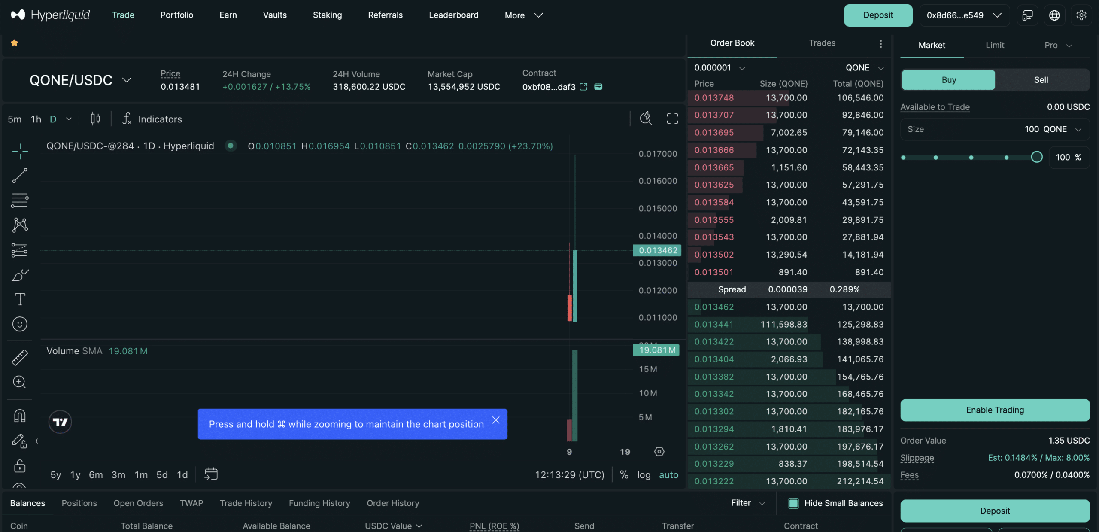Close the zooming tip notification
This screenshot has height=532, width=1099.
pos(496,420)
